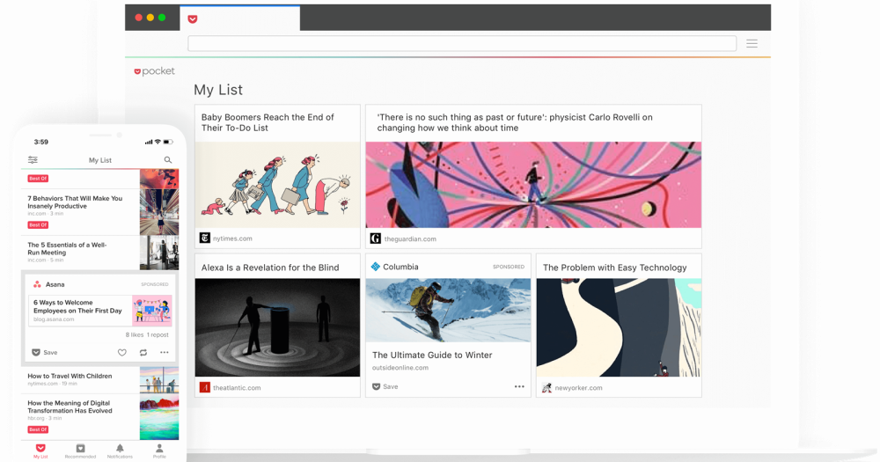880x462 pixels.
Task: Click the Alexa speaker dark illustration
Action: point(278,327)
